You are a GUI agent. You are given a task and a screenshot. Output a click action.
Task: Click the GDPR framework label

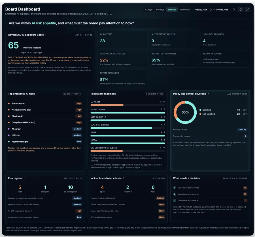[x=93, y=133]
